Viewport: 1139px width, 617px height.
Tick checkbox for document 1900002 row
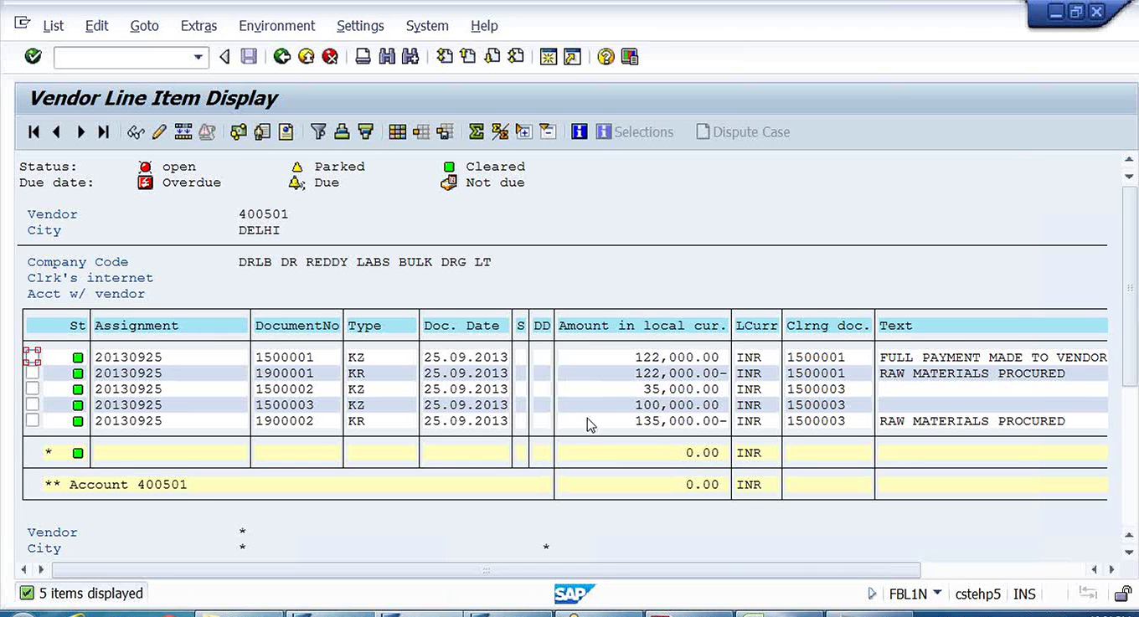[x=33, y=420]
